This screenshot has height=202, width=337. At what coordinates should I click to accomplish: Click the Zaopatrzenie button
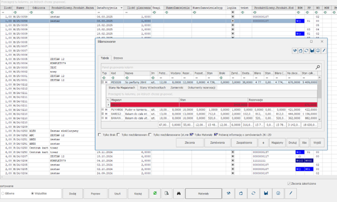244,142
